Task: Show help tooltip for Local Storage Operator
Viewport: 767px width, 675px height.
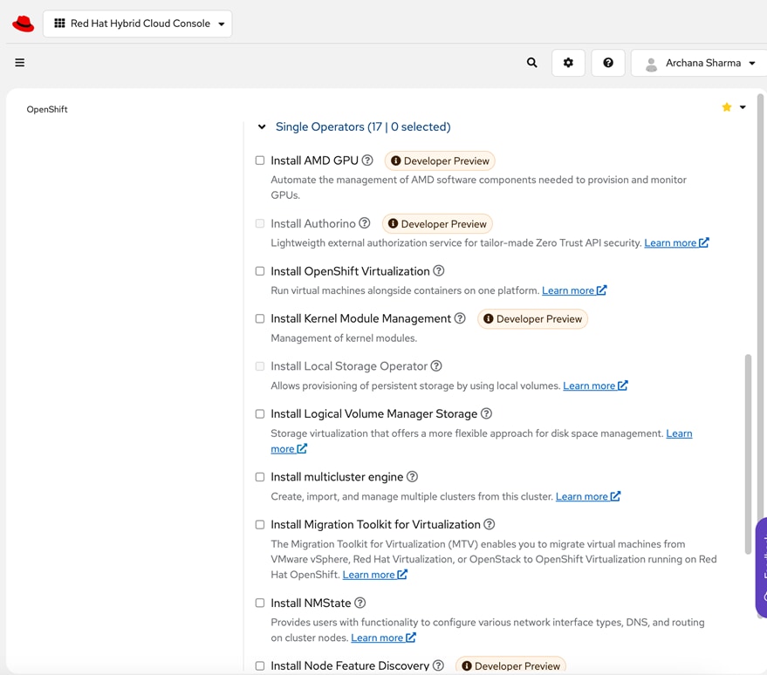Action: pos(436,365)
